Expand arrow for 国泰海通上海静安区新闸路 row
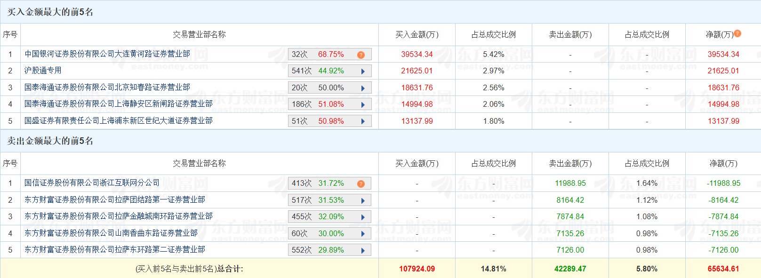The image size is (761, 278). coord(363,104)
